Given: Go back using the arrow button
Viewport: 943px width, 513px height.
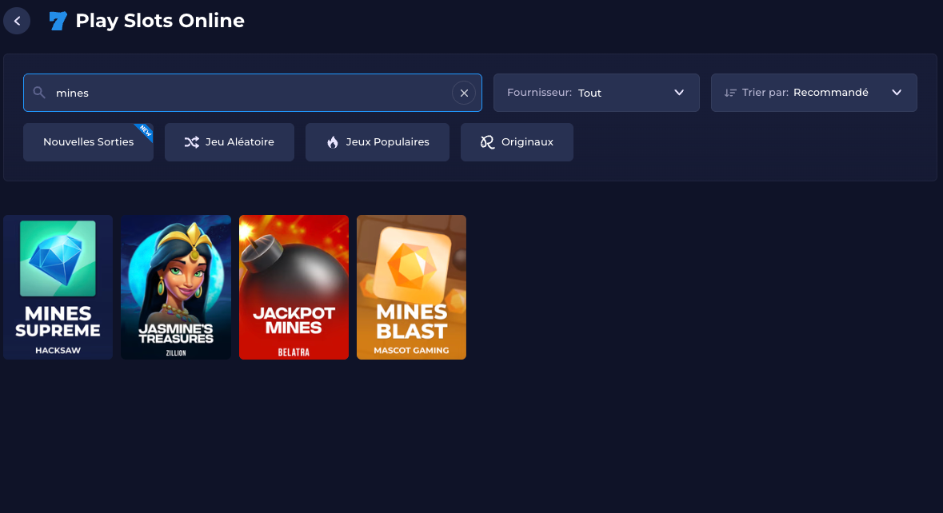Looking at the screenshot, I should 17,21.
